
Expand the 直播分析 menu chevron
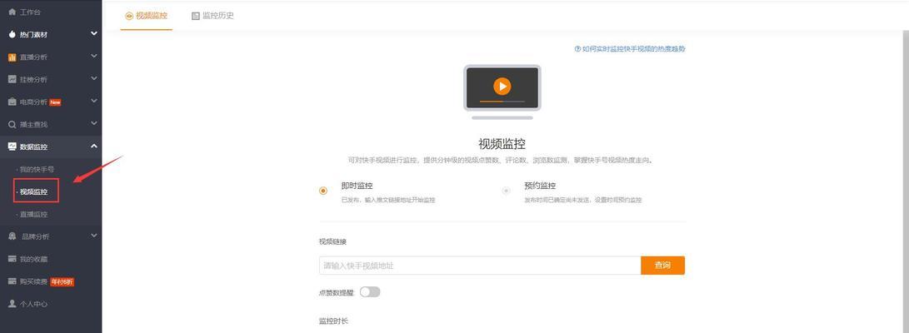[94, 56]
